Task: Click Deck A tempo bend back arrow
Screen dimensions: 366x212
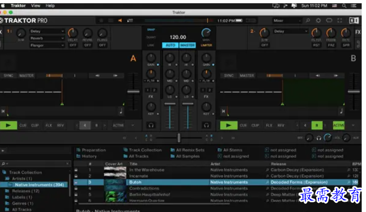Action: [97, 75]
